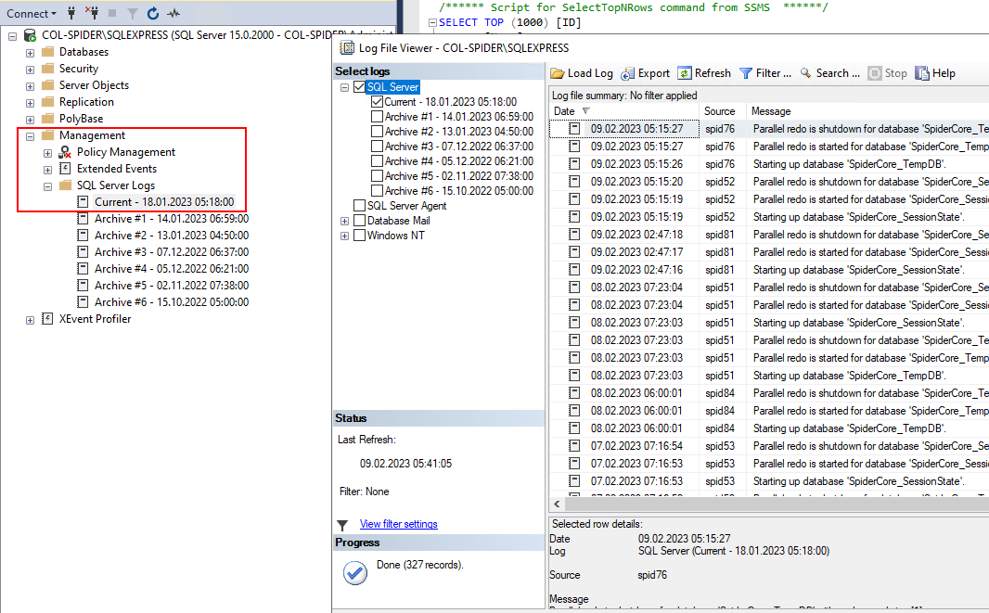Check Archive #4 - 05.12.2022 checkbox
The height and width of the screenshot is (613, 989).
378,161
